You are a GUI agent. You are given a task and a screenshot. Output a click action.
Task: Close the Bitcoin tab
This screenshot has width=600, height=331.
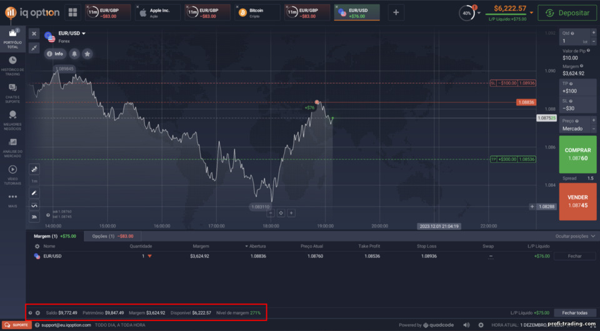point(237,7)
